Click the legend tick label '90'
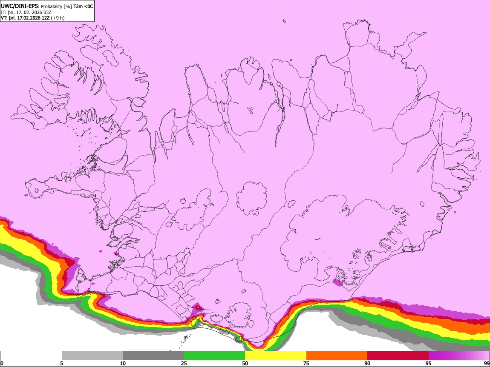The width and height of the screenshot is (490, 367). click(367, 363)
